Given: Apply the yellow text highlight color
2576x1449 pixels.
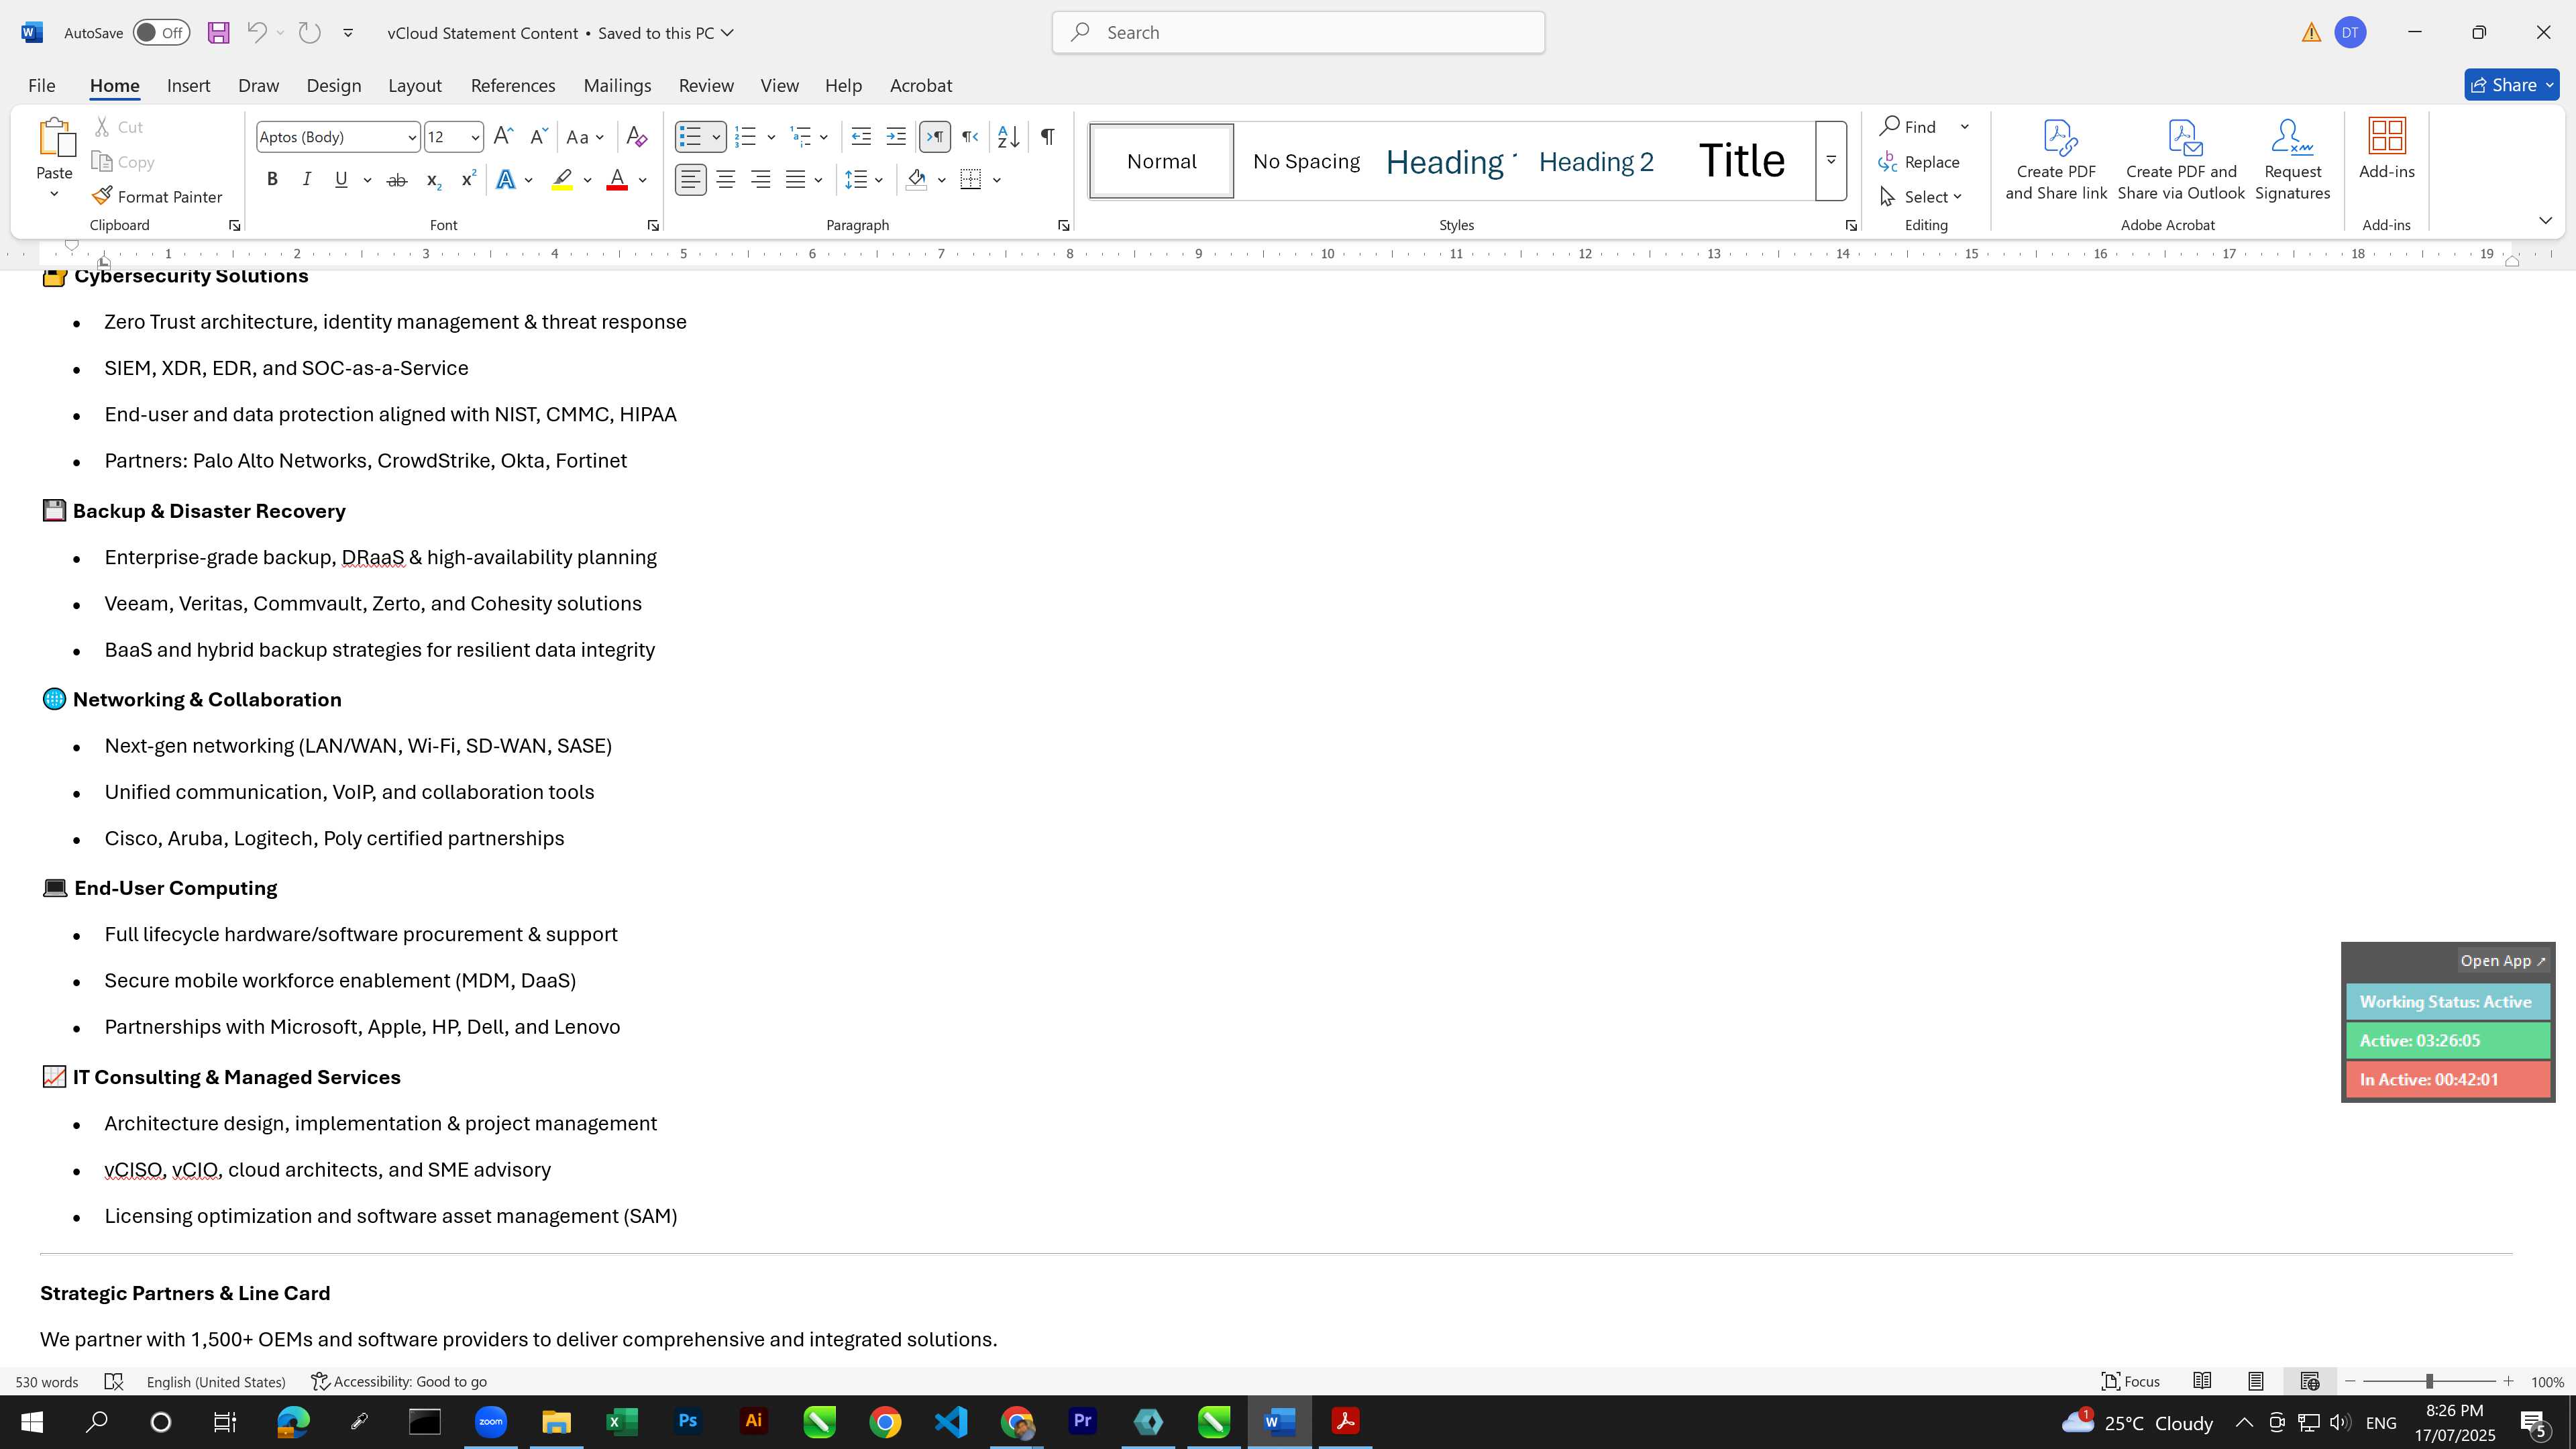Looking at the screenshot, I should (562, 180).
